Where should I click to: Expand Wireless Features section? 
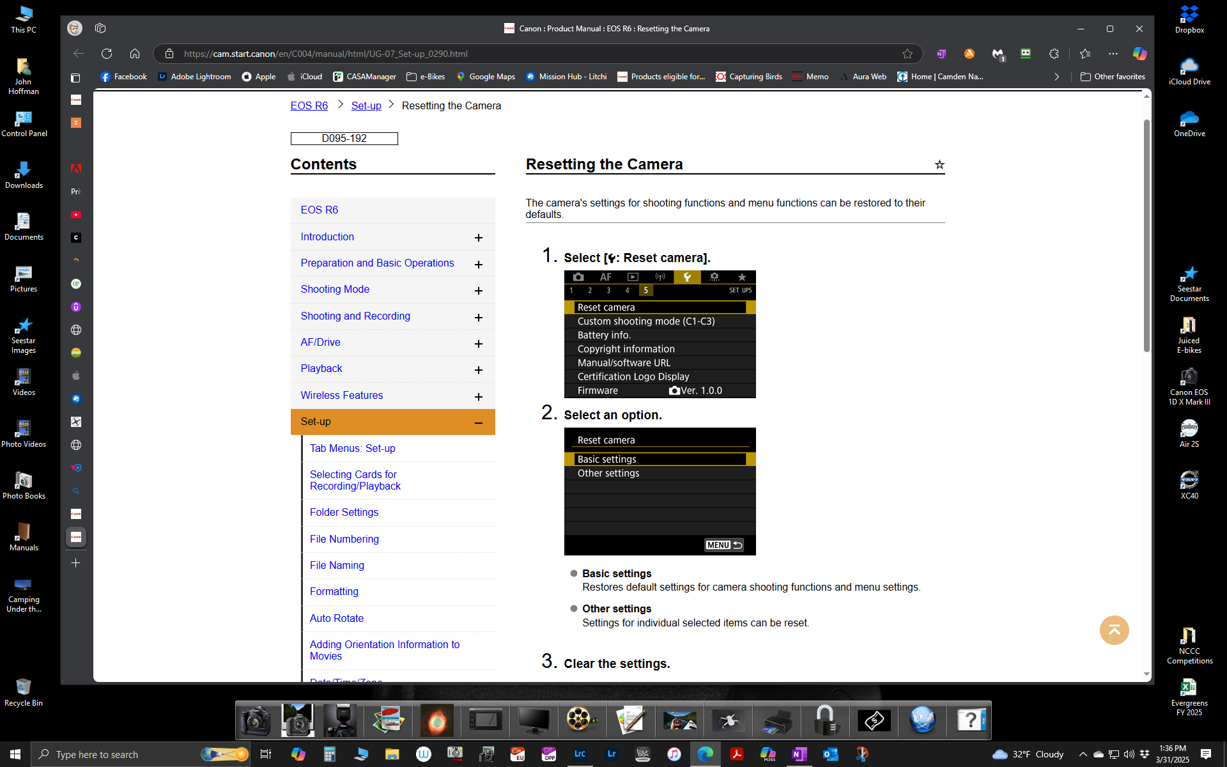click(x=478, y=397)
